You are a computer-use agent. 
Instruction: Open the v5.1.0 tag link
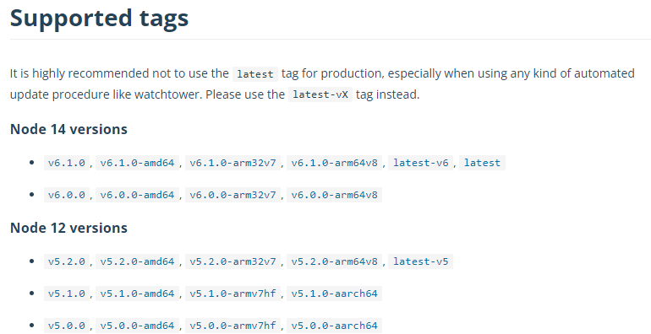pos(67,294)
